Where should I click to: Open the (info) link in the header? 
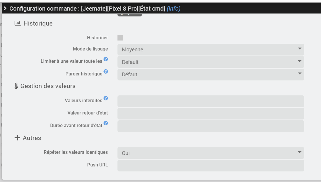(174, 9)
